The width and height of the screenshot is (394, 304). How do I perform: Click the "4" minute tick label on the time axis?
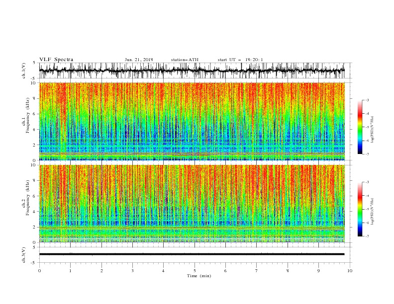click(163, 271)
